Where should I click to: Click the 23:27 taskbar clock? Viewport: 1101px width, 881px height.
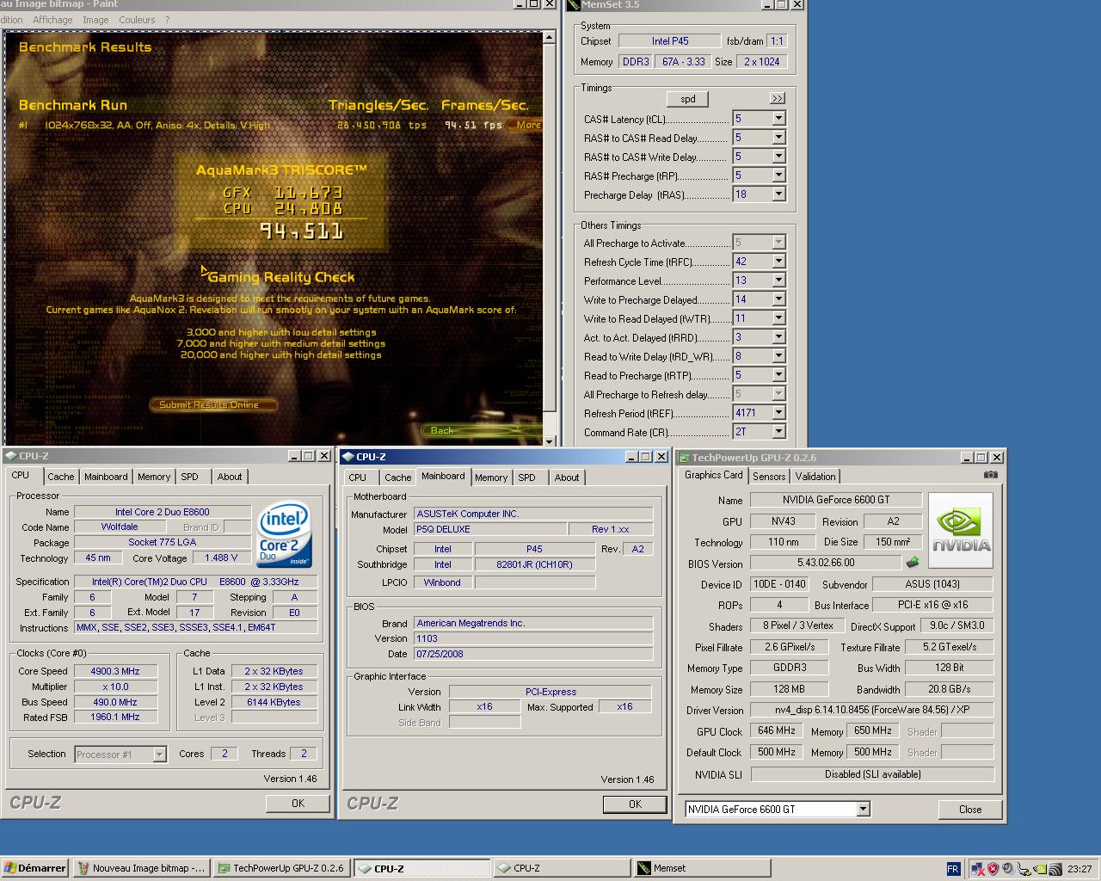1079,869
